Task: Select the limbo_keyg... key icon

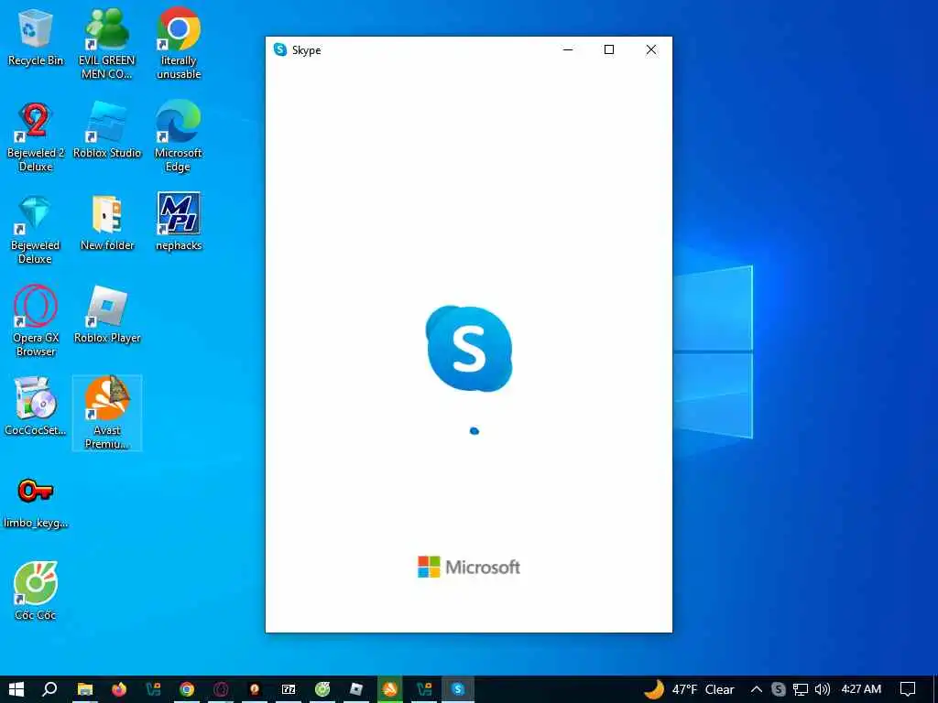Action: (x=36, y=503)
